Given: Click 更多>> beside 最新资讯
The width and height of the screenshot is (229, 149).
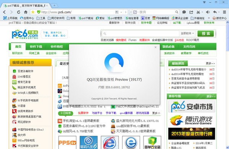Looking at the screenshot, I should (x=210, y=63).
